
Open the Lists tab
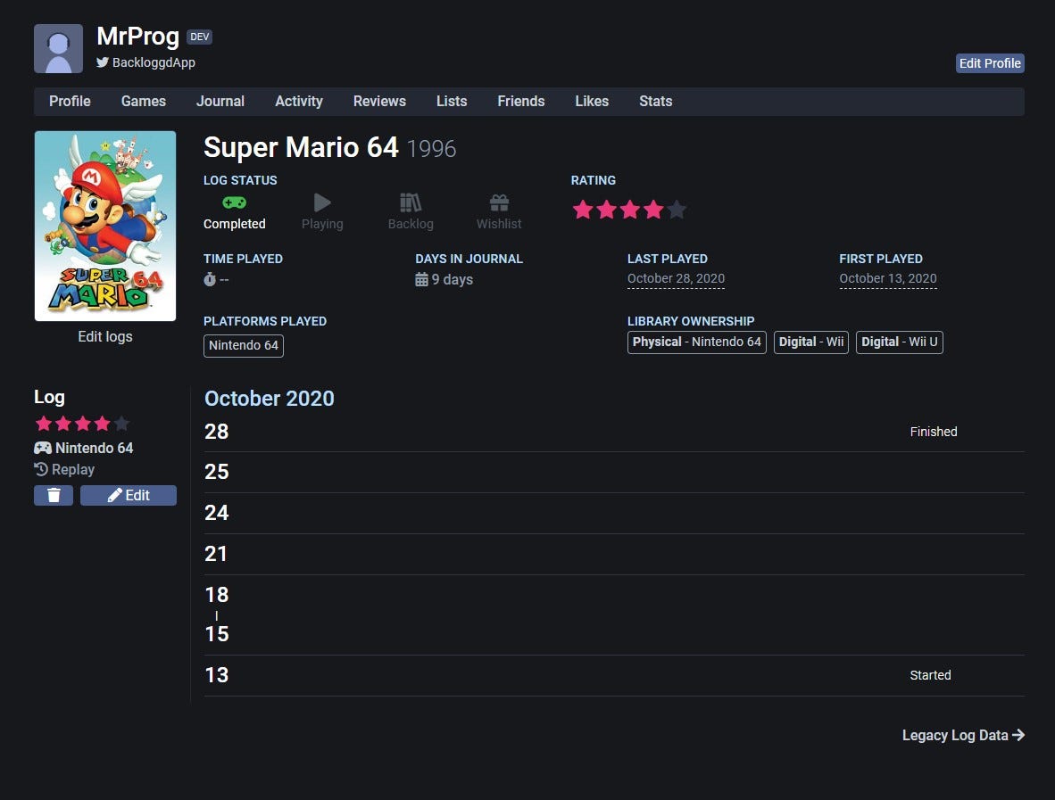click(452, 102)
